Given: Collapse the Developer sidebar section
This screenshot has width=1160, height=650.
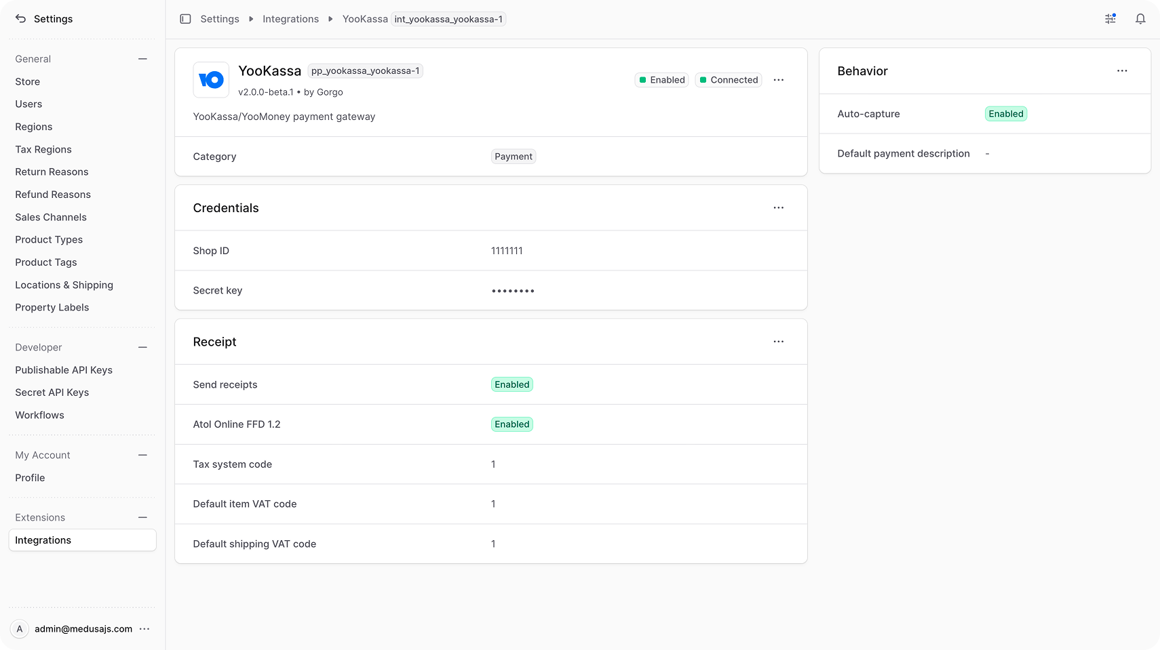Looking at the screenshot, I should coord(142,348).
